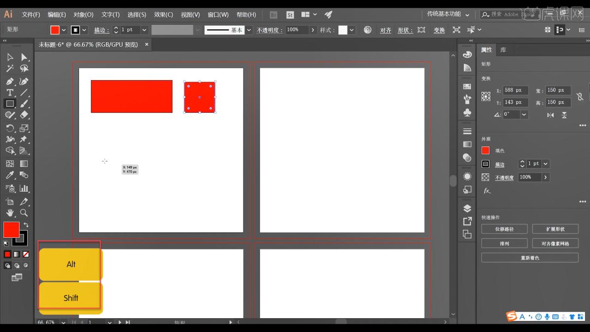Screen dimensions: 590x332
Task: Expand stroke weight dropdown in control bar
Action: pos(144,30)
